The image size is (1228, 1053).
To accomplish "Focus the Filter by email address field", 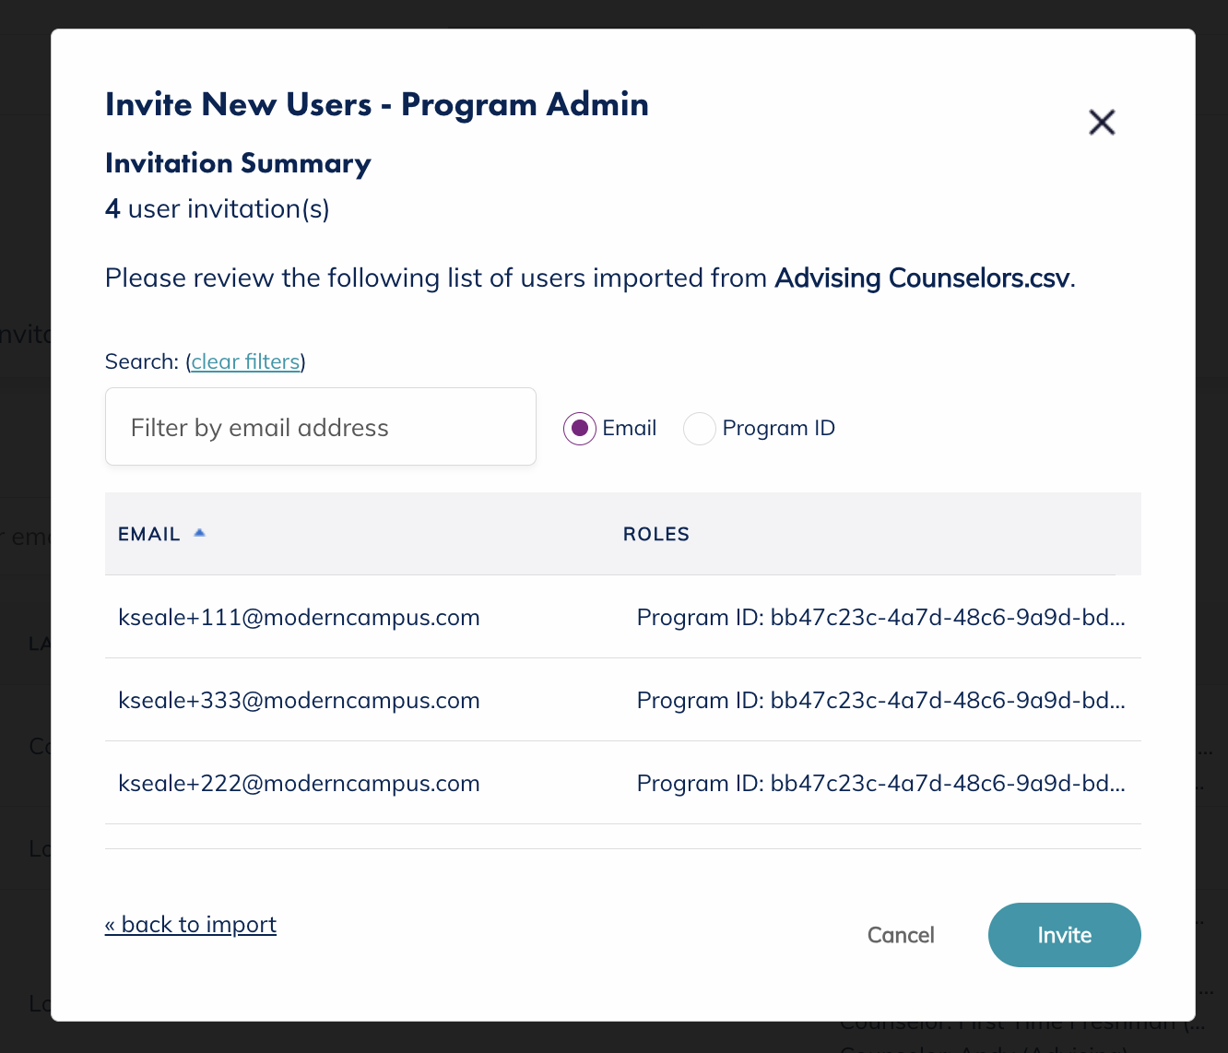I will tap(321, 427).
